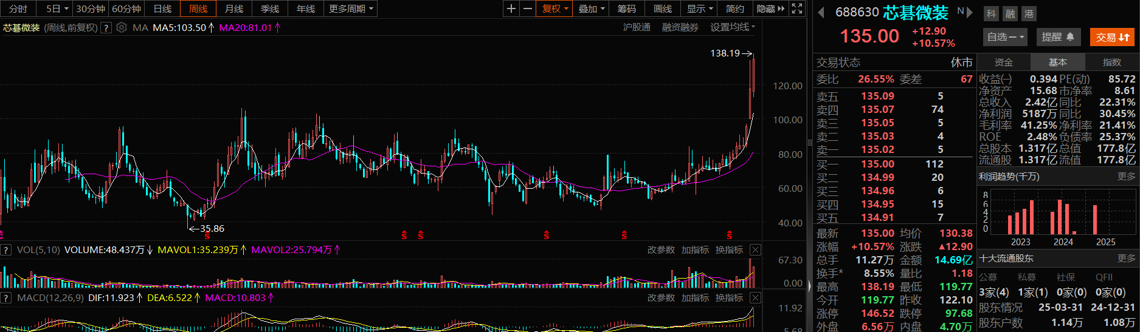Image resolution: width=1140 pixels, height=332 pixels.
Task: Click the 35.86 low price label on chart
Action: (x=212, y=229)
